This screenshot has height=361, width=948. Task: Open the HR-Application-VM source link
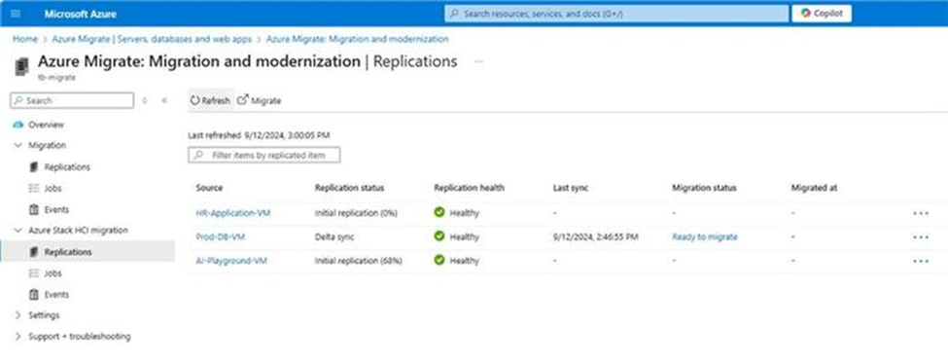coord(232,213)
